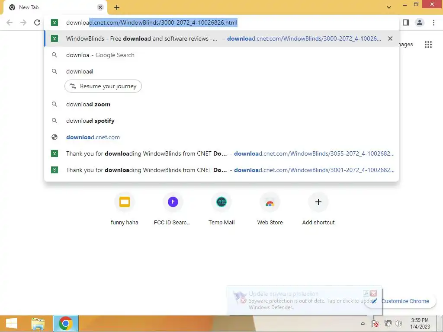This screenshot has height=332, width=443.
Task: Close the New Tab tab
Action: click(100, 8)
